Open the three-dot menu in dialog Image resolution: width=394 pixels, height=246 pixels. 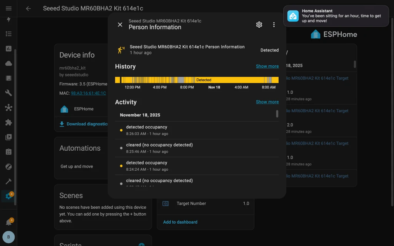click(x=274, y=25)
